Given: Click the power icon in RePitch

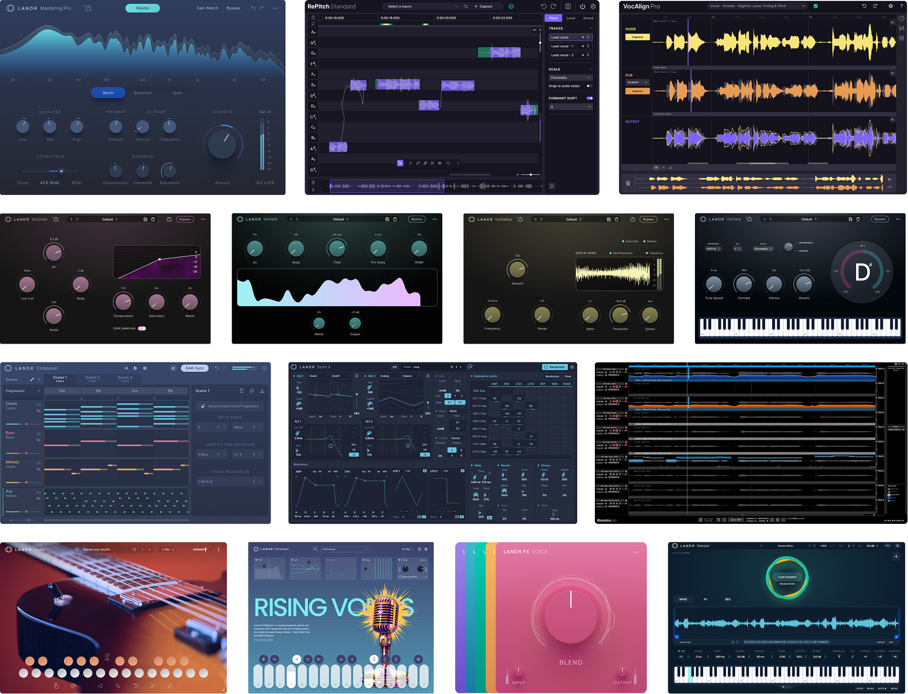Looking at the screenshot, I should (x=582, y=7).
